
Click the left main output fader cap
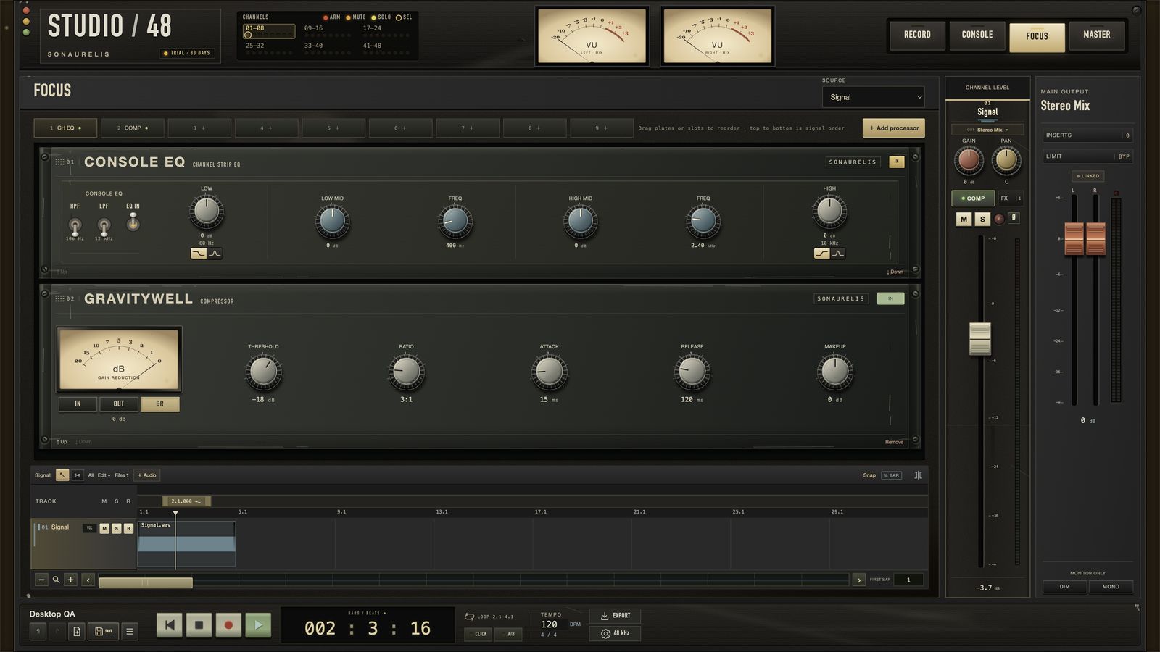tap(1074, 238)
